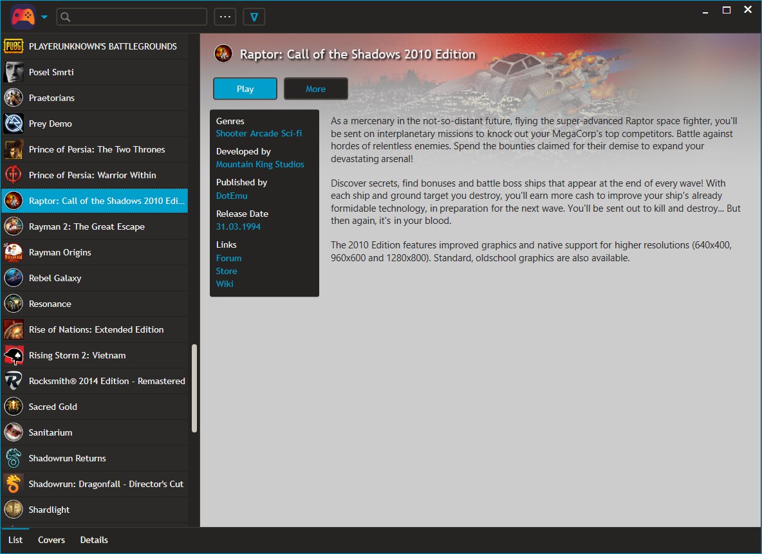Click the Posel Smrti game icon
This screenshot has height=554, width=762.
(x=13, y=72)
